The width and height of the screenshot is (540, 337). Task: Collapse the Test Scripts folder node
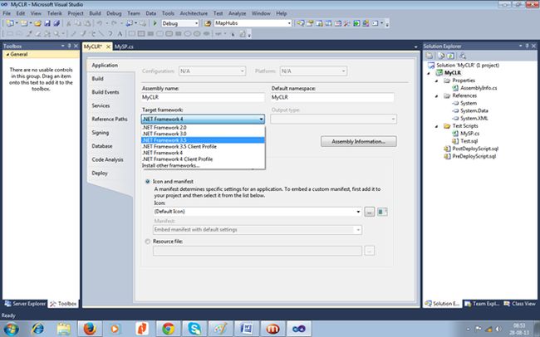click(437, 126)
